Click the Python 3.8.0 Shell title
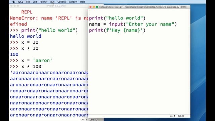The width and height of the screenshot is (215, 121). click(56, 6)
